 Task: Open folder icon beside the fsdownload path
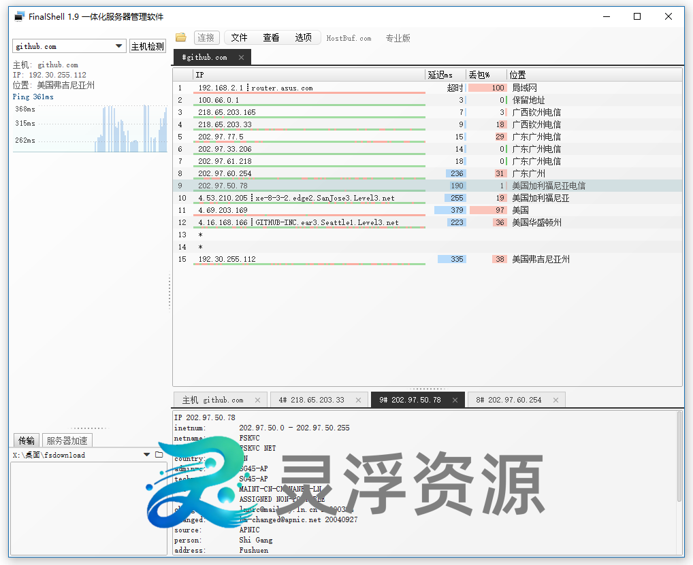pos(159,455)
